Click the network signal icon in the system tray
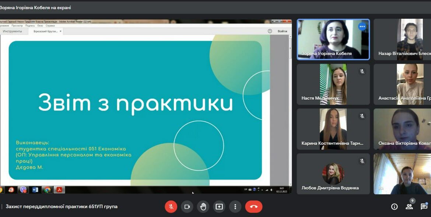 [266, 189]
